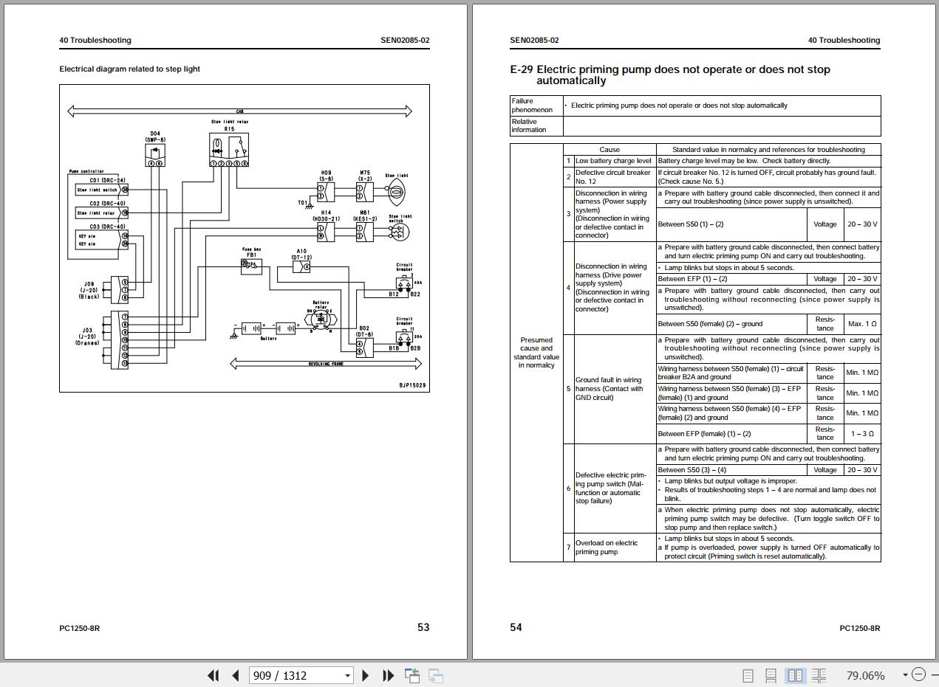Switch to continuous facing layout

click(x=819, y=675)
